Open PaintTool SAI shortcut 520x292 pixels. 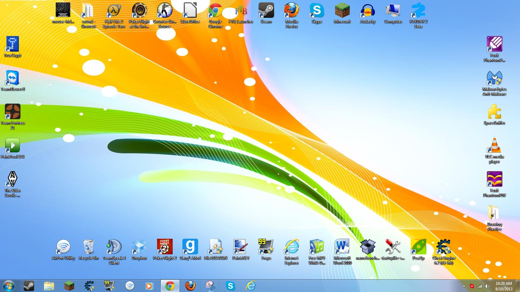[13, 148]
